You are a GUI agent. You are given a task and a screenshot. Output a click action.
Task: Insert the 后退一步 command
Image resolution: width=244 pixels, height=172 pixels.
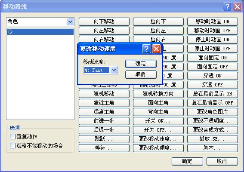(x=104, y=130)
